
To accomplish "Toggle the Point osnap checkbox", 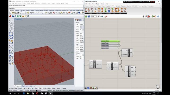I will click(18, 89).
